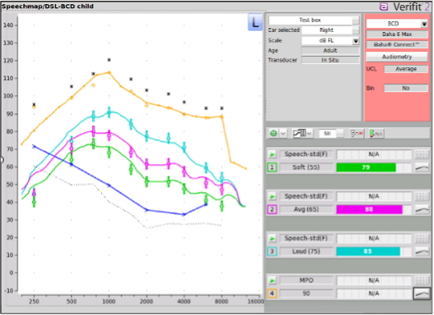Select test slot 4 orange number box
The height and width of the screenshot is (315, 434).
pos(272,294)
